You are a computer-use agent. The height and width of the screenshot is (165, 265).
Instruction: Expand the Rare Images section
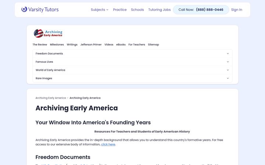132,78
